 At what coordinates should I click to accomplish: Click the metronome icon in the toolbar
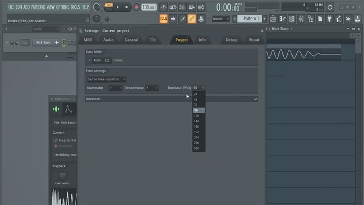[x=163, y=7]
